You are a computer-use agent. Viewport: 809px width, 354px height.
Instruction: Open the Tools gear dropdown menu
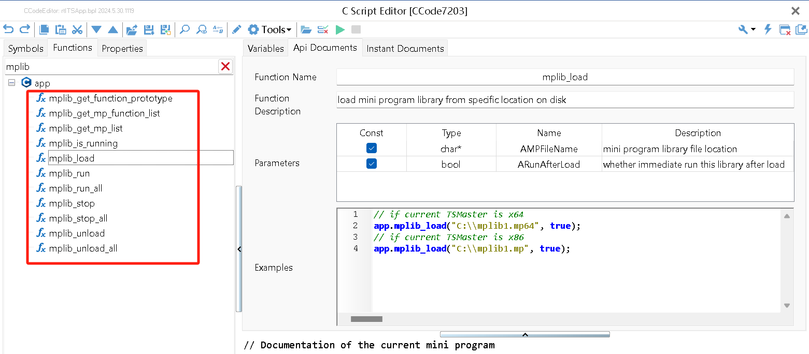pos(269,30)
